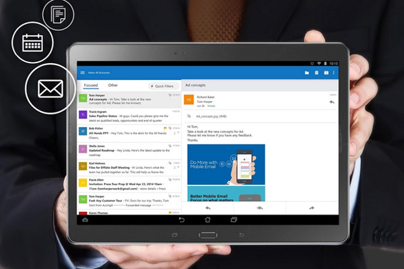The image size is (404, 269).
Task: Click the green TH avatar on Ad concepts
Action: [83, 98]
